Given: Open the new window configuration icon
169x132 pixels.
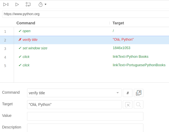Looking at the screenshot, I should click(x=139, y=93).
